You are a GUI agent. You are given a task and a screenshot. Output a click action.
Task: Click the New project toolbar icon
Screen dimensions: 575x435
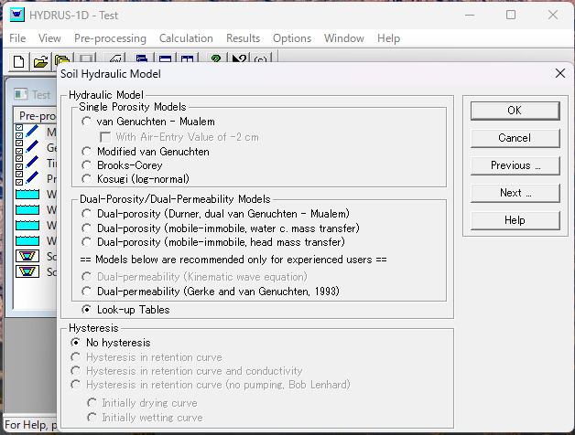[18, 61]
